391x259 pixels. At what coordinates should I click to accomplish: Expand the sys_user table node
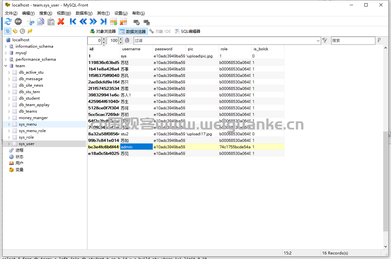9,144
